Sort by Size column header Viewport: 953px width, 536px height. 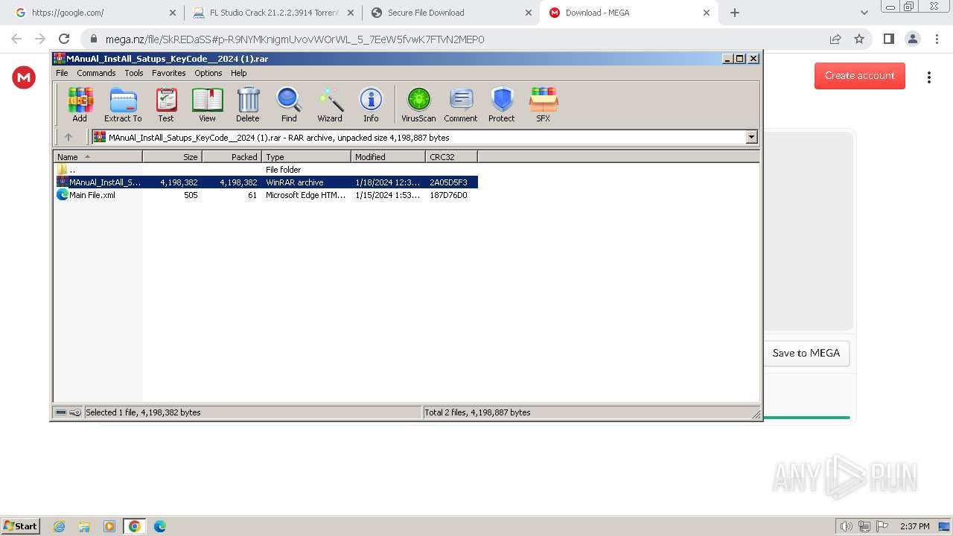pyautogui.click(x=172, y=156)
